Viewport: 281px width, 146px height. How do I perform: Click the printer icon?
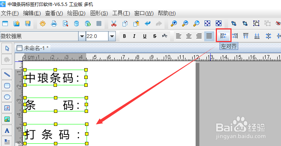(54, 23)
